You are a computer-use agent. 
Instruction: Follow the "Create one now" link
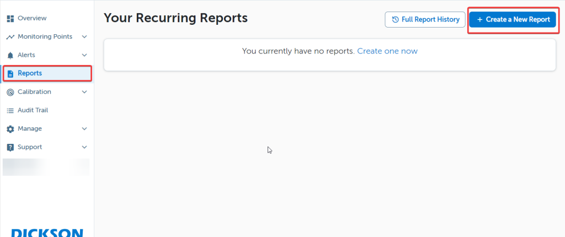click(387, 51)
